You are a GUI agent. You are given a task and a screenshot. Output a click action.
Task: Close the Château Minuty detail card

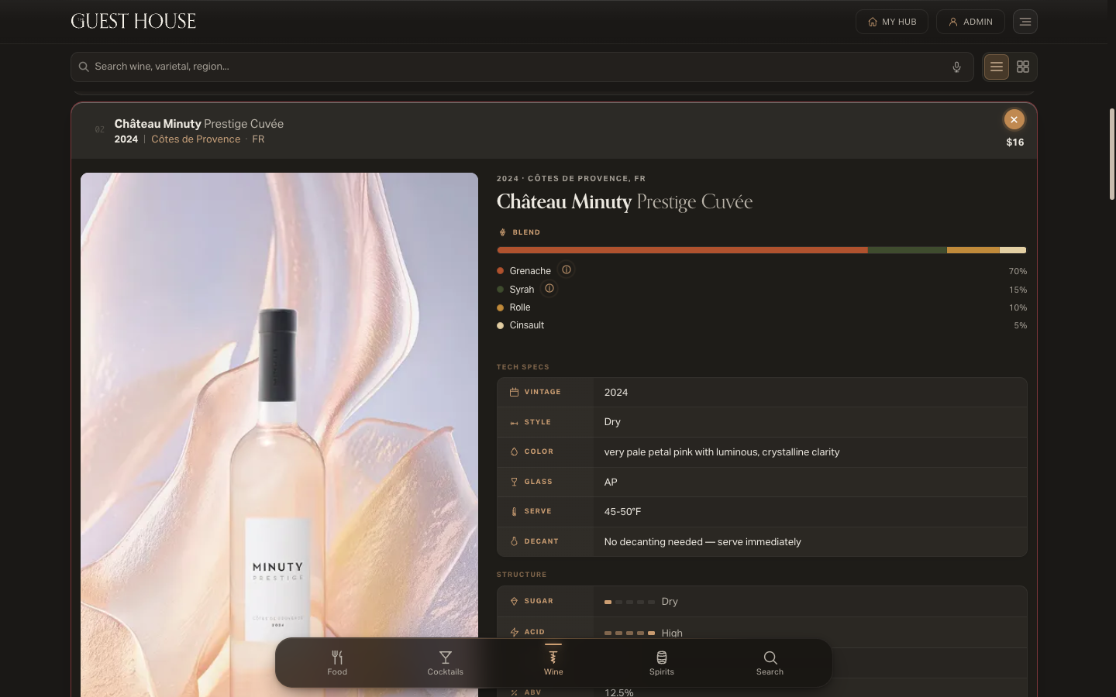click(1014, 119)
